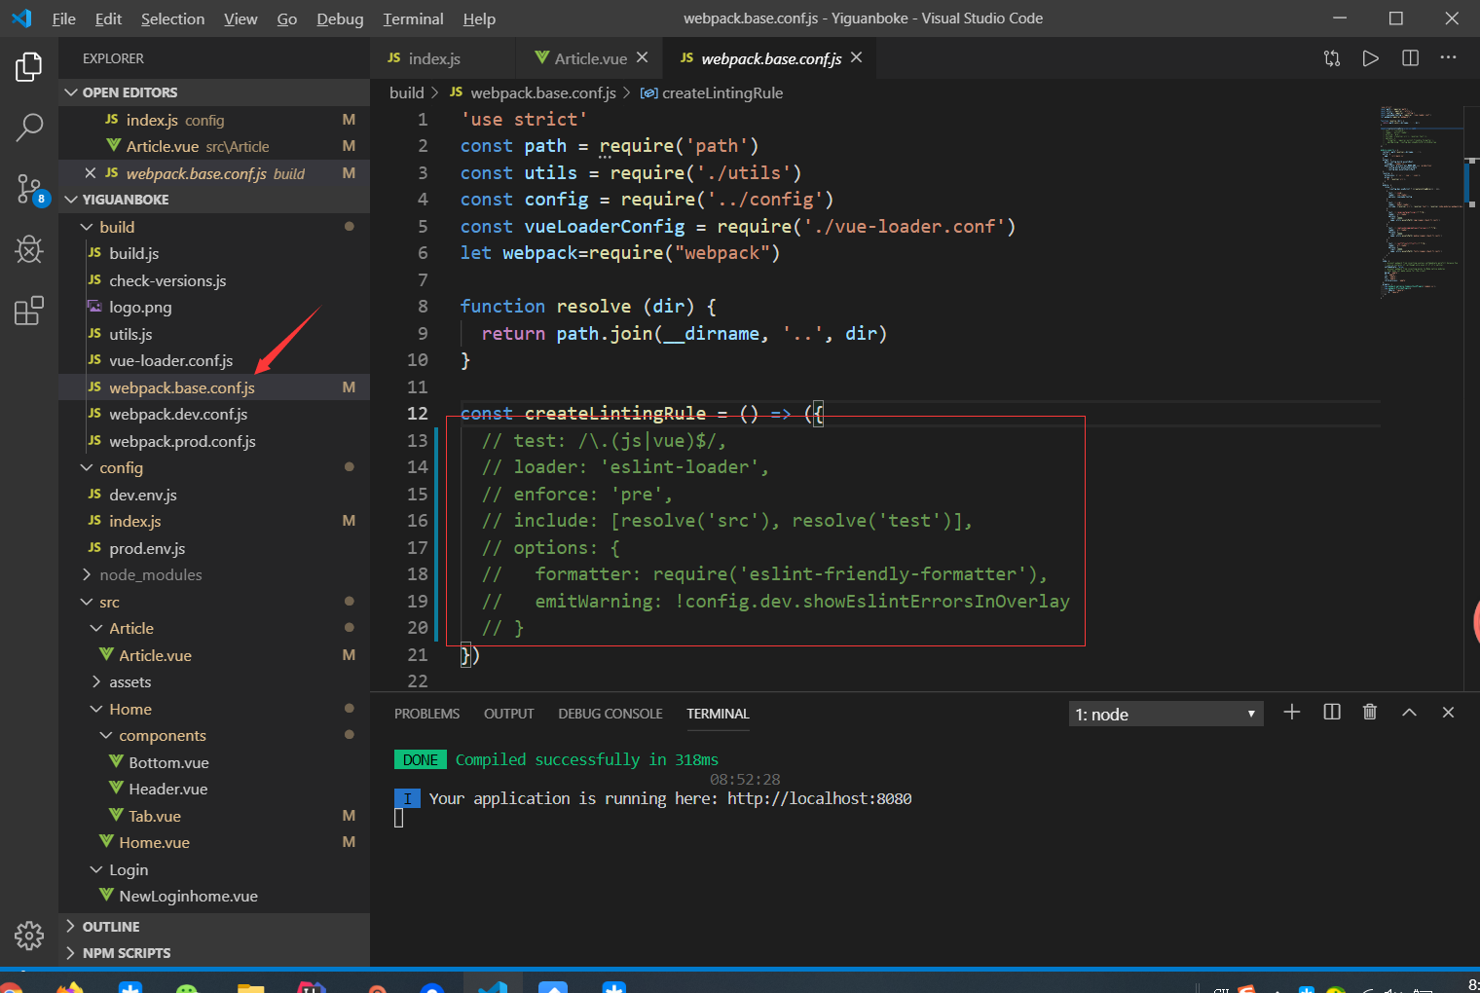
Task: Click the VS Code logo icon
Action: [x=21, y=18]
